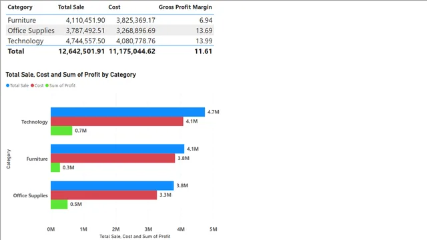Click Furniture margin value 6.94
Viewport: 427px width, 240px height.
point(205,20)
